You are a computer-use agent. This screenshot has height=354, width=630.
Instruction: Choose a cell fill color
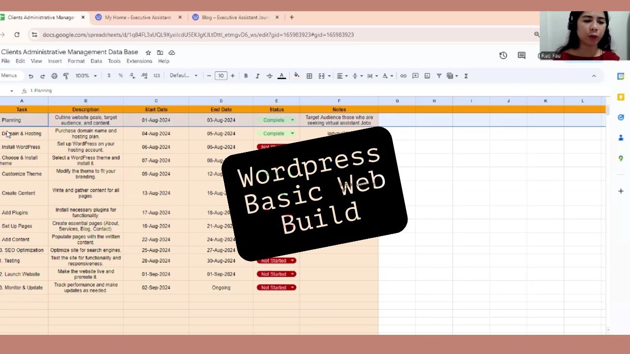click(296, 76)
